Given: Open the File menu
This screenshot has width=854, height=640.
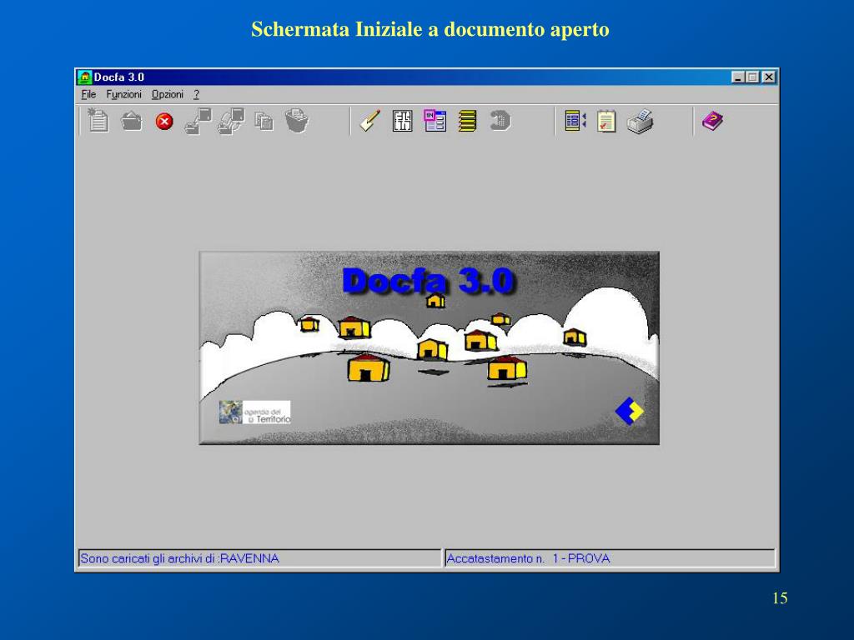Looking at the screenshot, I should tap(88, 95).
